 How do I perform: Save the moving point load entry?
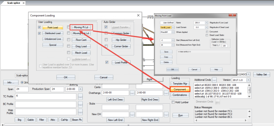pos(166,52)
